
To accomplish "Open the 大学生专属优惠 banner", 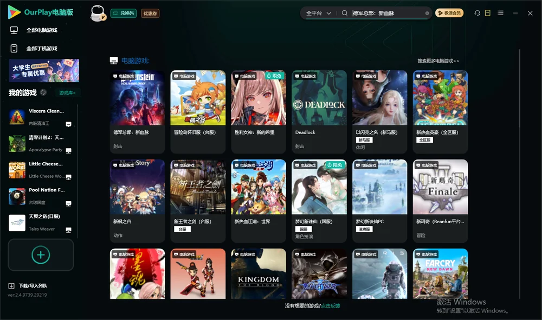I will coord(44,71).
